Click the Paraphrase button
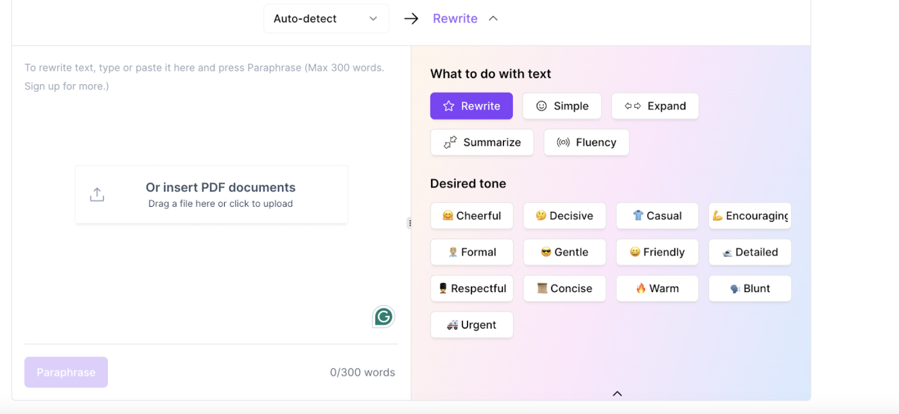Screen dimensions: 899x414 (x=66, y=372)
